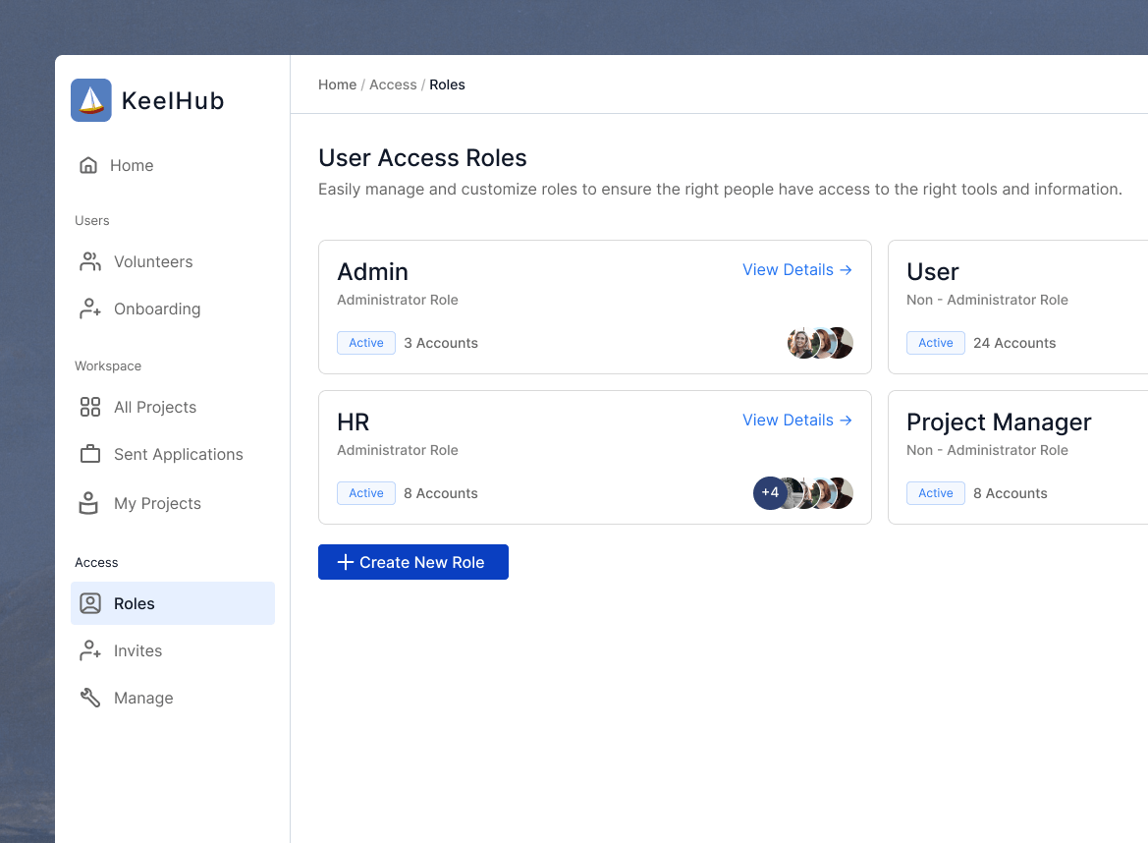Open View Details for the HR role
Screen dimensions: 1148x843
pos(796,420)
